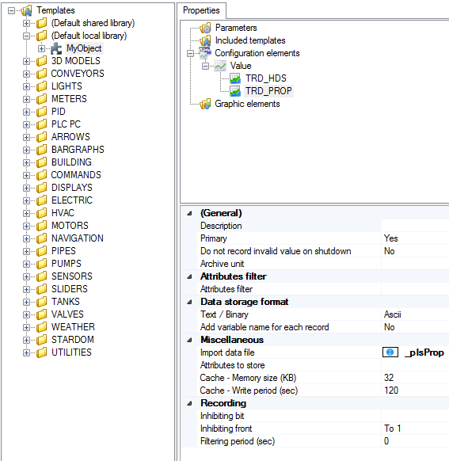This screenshot has width=449, height=461.
Task: Click the HVAC folder icon
Action: coord(41,213)
